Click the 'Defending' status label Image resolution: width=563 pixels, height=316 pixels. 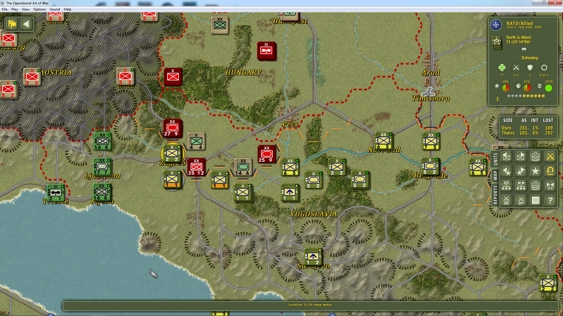tap(530, 58)
